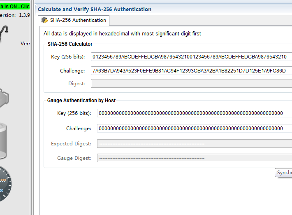Click the Calculate and Verify SHA-256 Authentication title
The height and width of the screenshot is (215, 292).
click(x=95, y=9)
